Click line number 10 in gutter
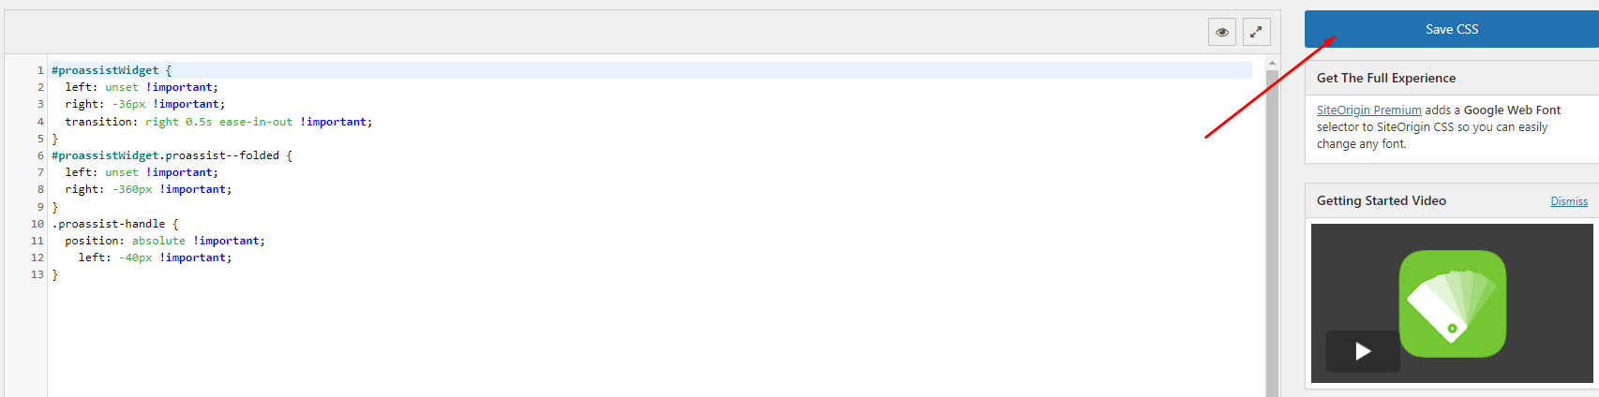Image resolution: width=1599 pixels, height=397 pixels. [37, 224]
